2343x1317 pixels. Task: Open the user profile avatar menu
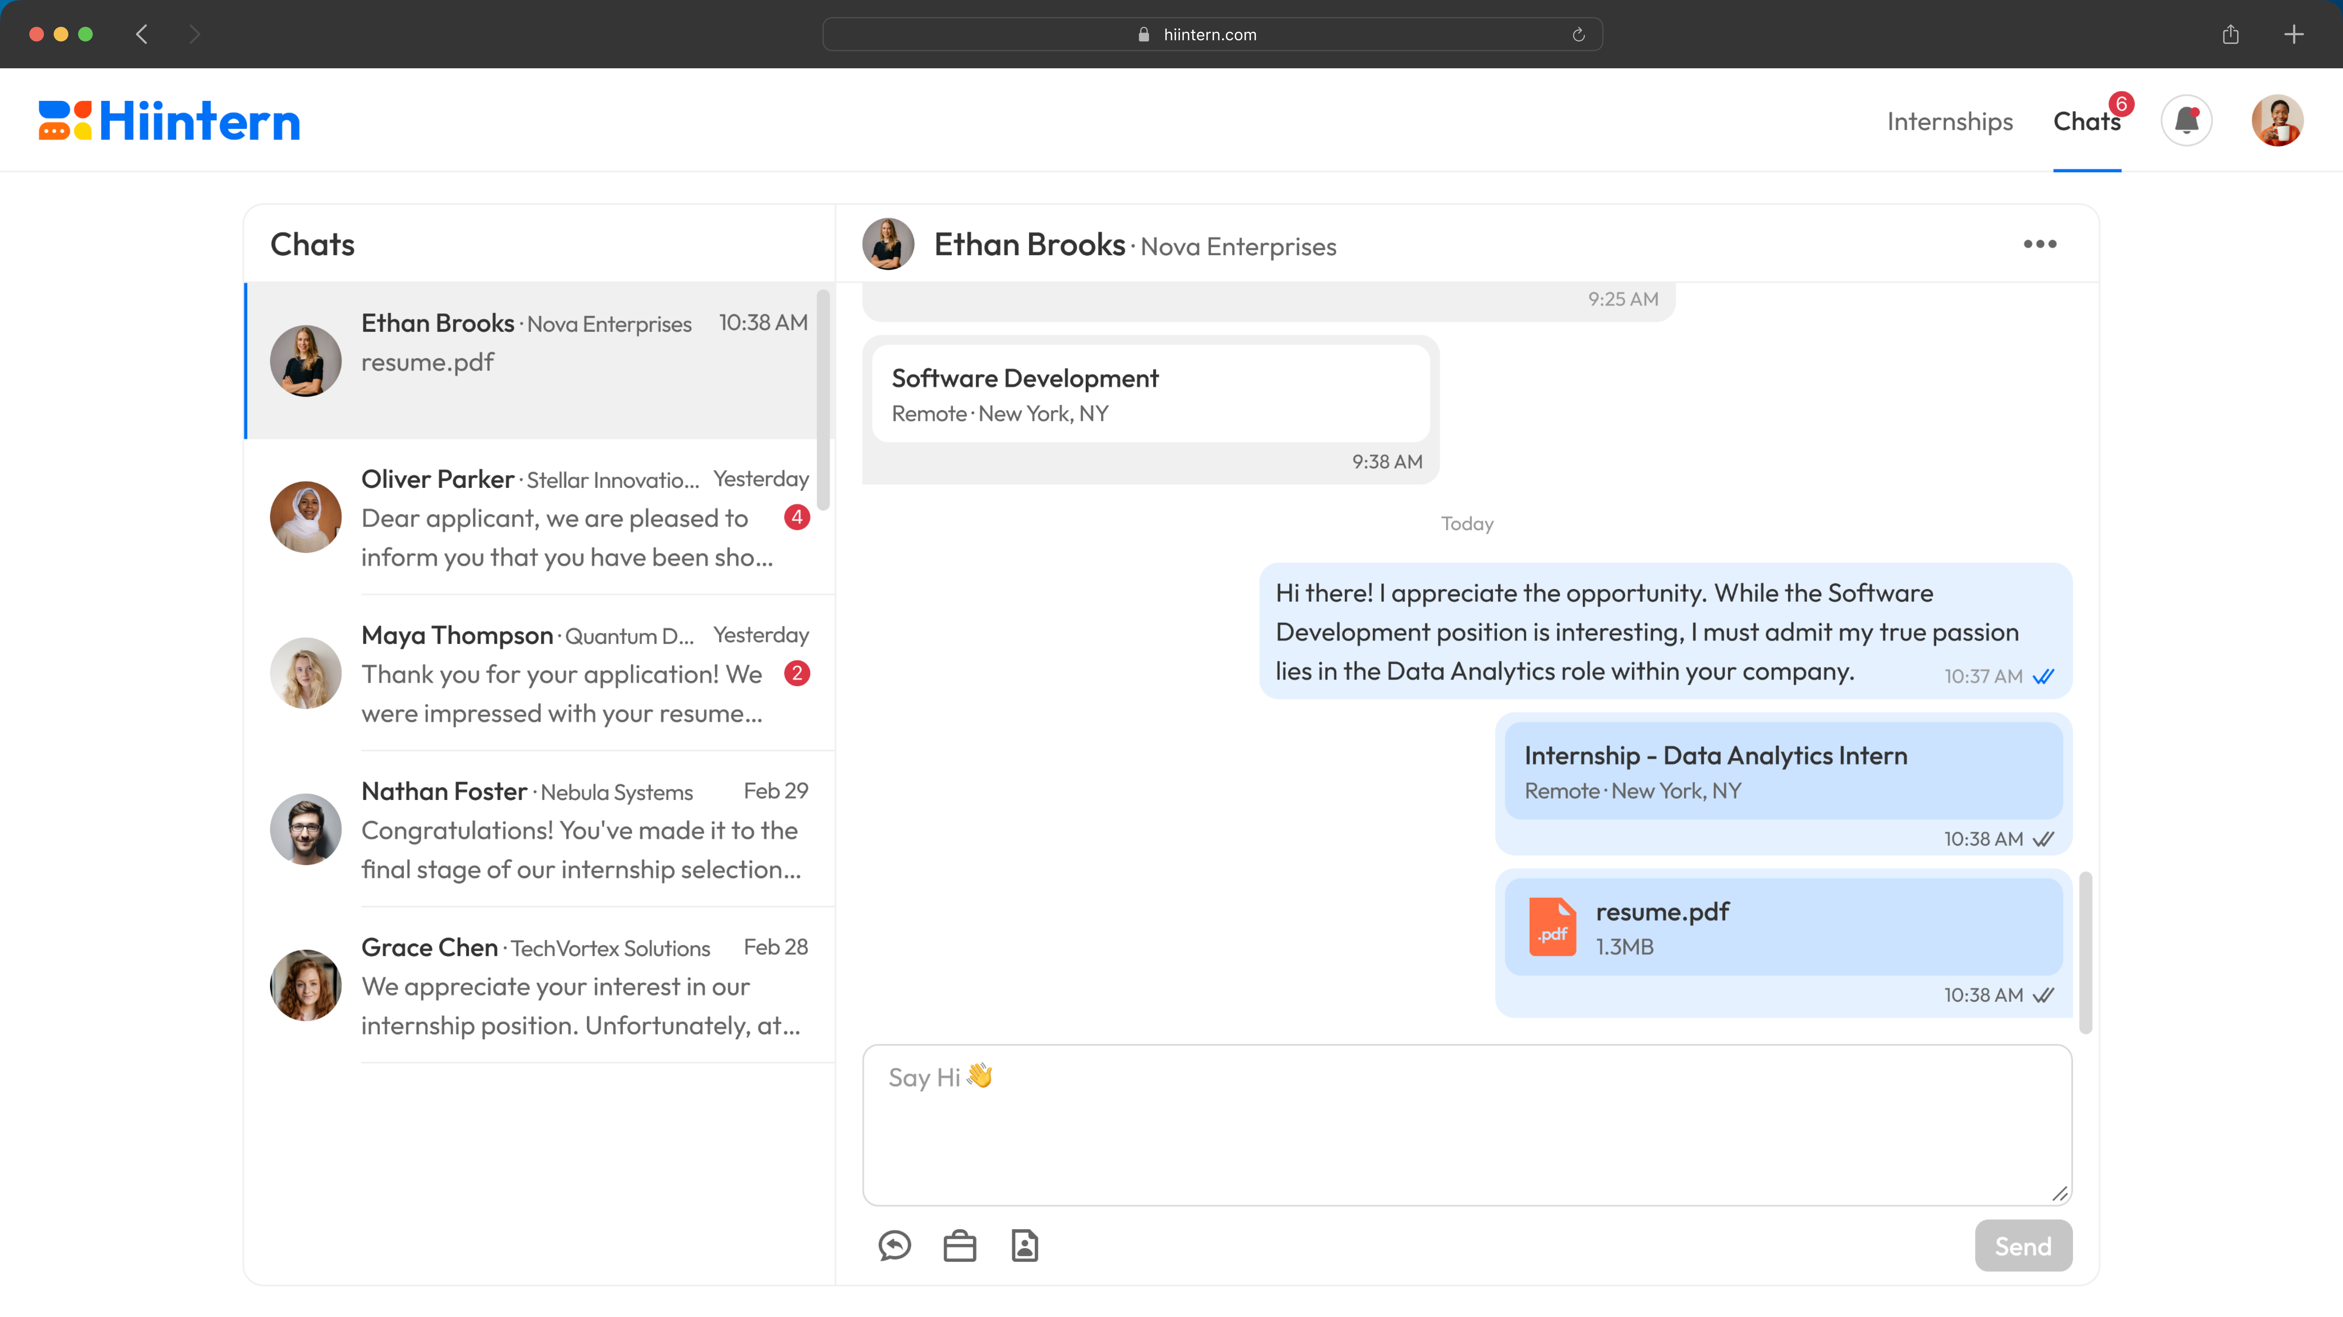[2277, 121]
